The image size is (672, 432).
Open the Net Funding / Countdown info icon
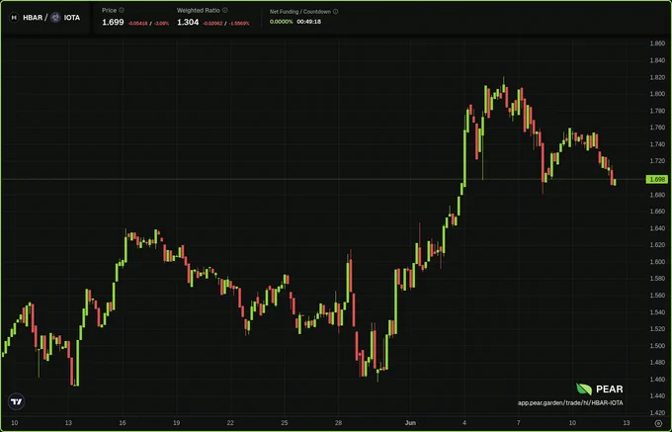tap(336, 12)
